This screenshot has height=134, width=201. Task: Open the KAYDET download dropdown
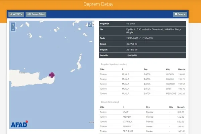click(16, 14)
